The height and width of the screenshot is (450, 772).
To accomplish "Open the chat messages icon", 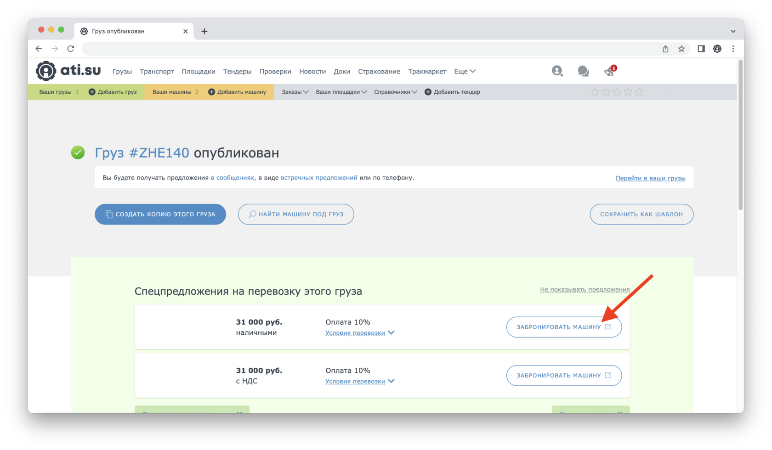I will pos(583,71).
